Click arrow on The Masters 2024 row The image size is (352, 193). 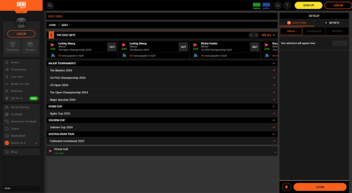(x=274, y=71)
